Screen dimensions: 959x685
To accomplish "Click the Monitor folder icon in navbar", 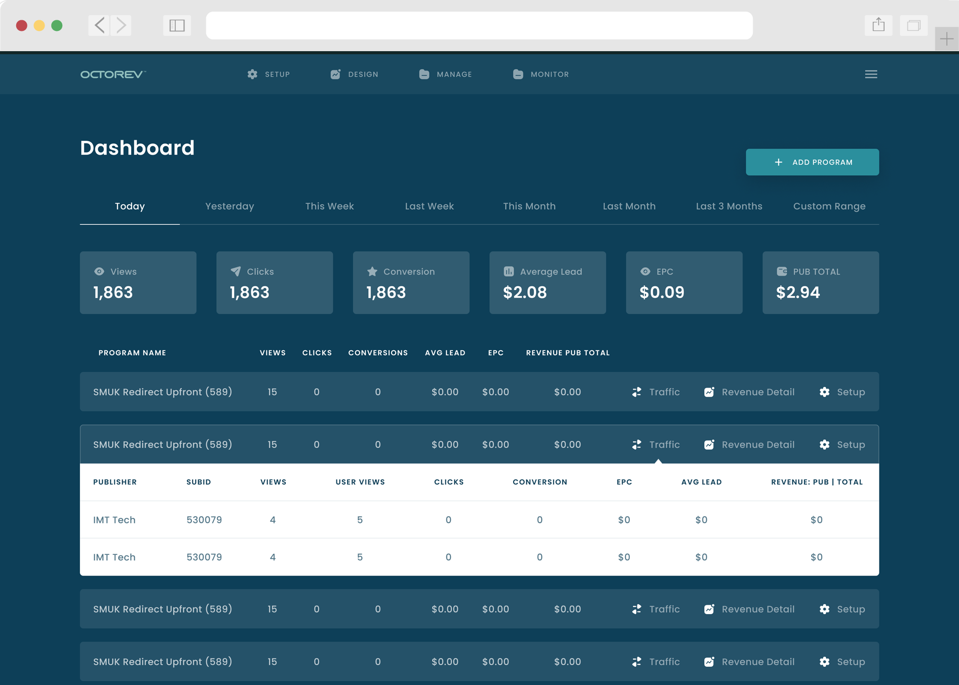I will tap(518, 74).
